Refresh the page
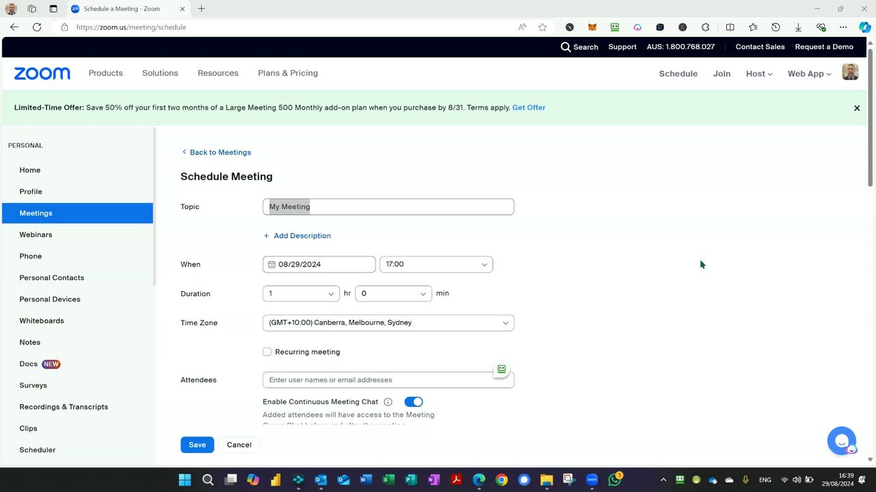The image size is (876, 492). pos(37,27)
